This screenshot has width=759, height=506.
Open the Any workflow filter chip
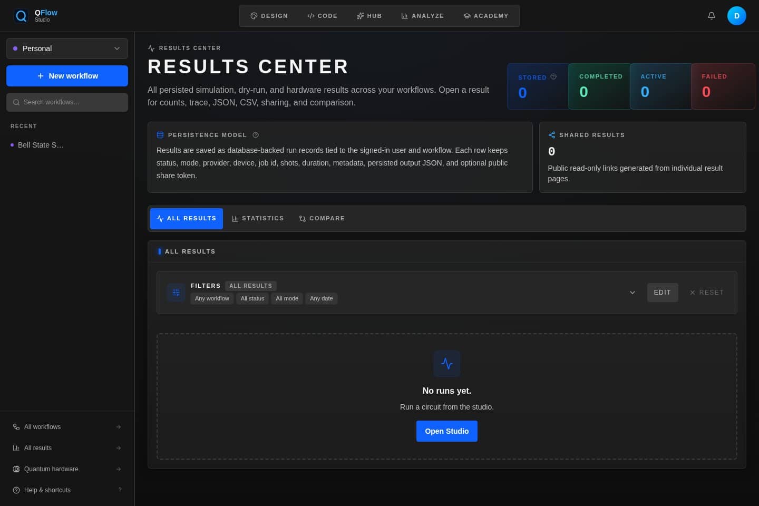tap(212, 298)
